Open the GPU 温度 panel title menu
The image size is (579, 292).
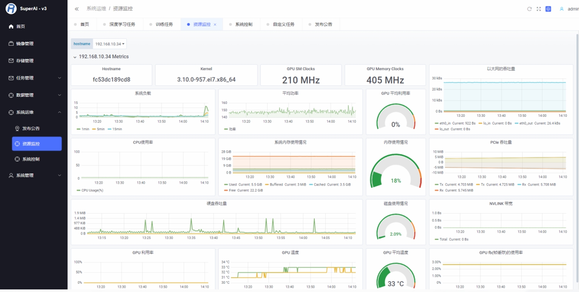(x=290, y=253)
